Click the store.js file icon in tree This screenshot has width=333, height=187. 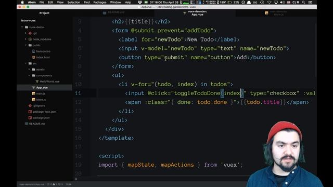33,99
